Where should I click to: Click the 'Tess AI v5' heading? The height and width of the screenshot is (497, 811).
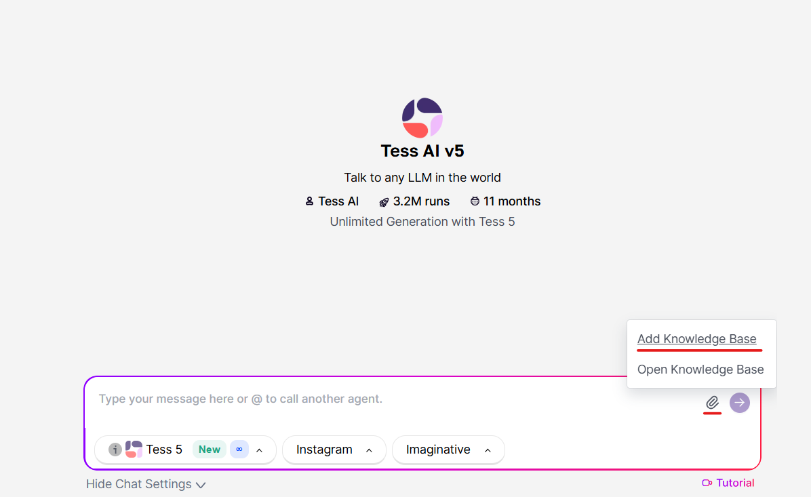(422, 151)
